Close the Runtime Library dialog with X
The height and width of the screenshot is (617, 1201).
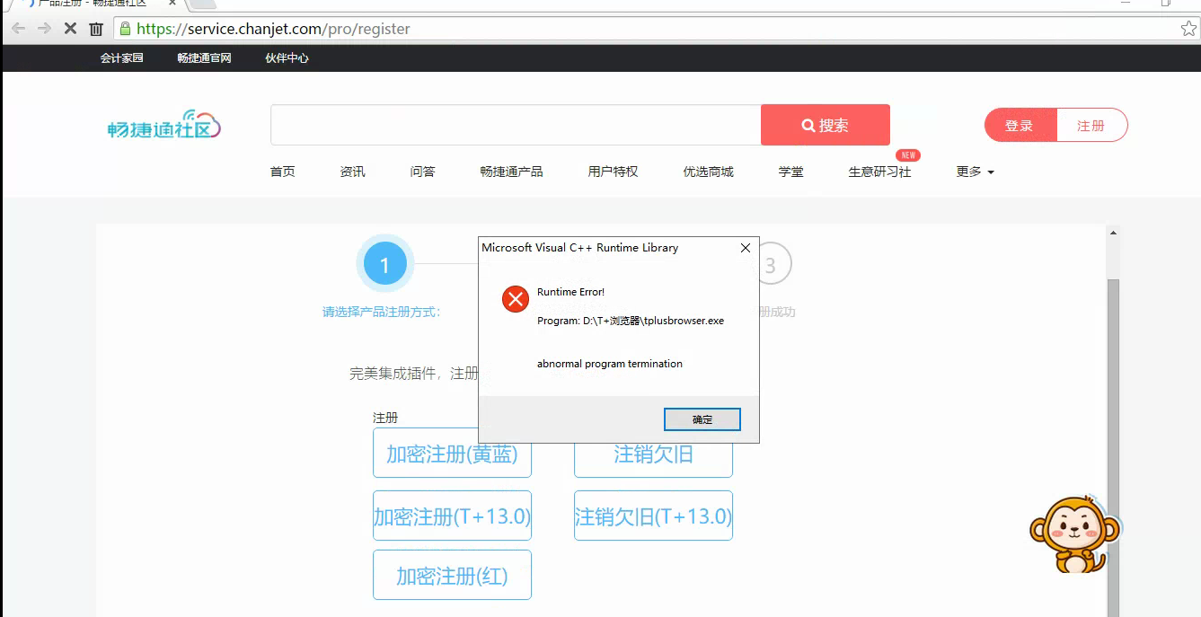click(746, 248)
